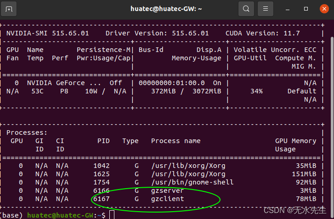
Task: Click the Processes: heading
Action: tap(27, 133)
